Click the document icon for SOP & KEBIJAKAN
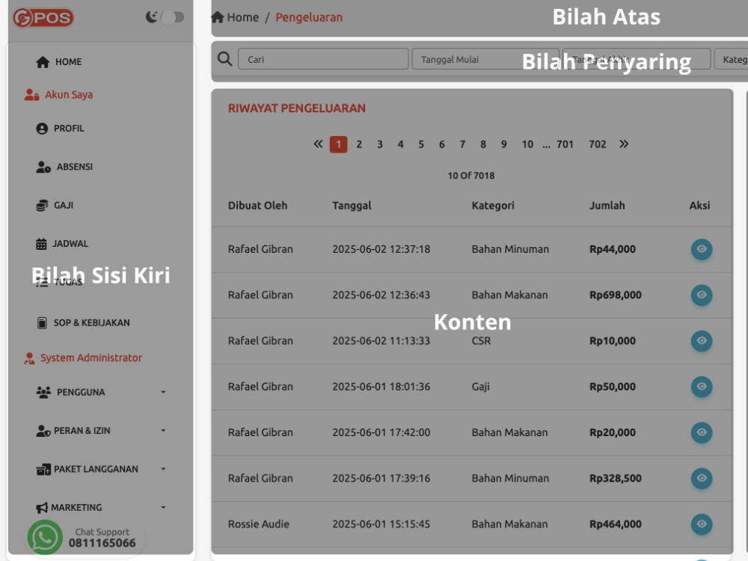 point(42,323)
